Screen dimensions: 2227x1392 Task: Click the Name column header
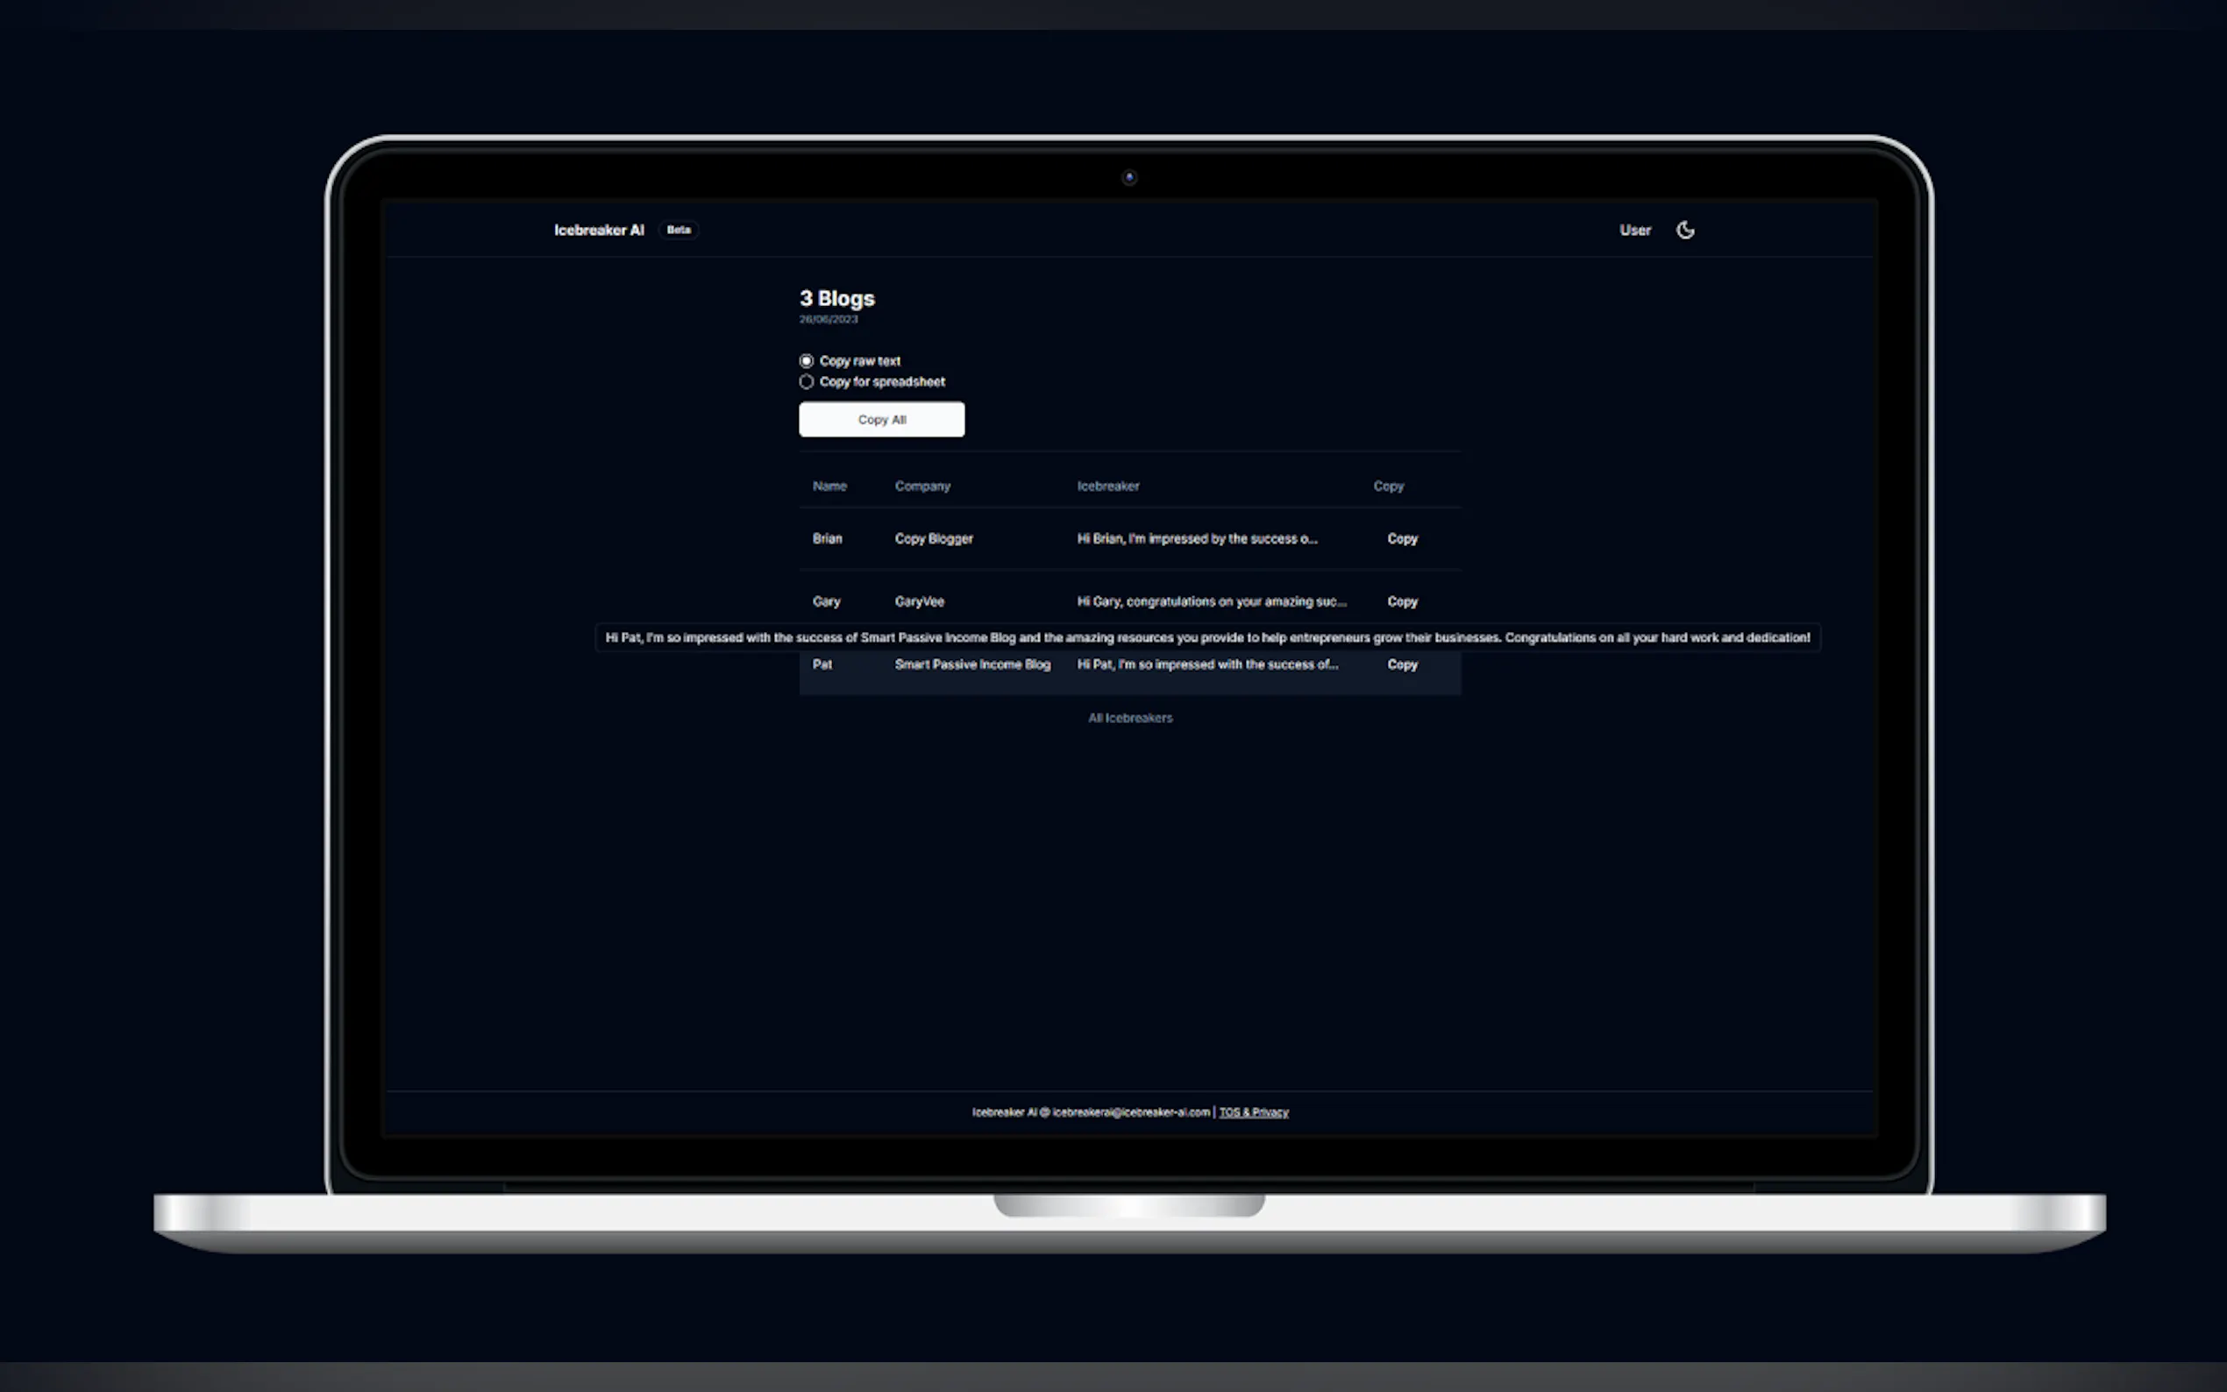829,486
